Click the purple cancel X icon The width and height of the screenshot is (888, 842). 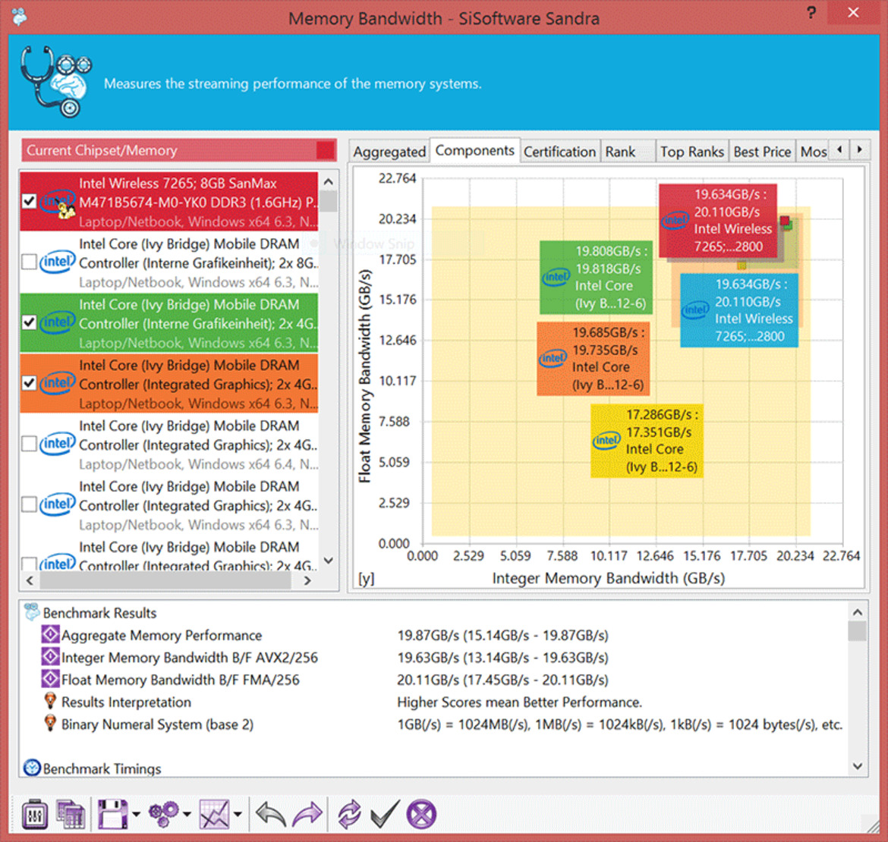tap(421, 815)
